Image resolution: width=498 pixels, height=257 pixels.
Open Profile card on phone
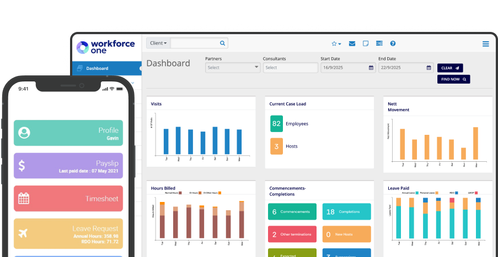coord(68,133)
